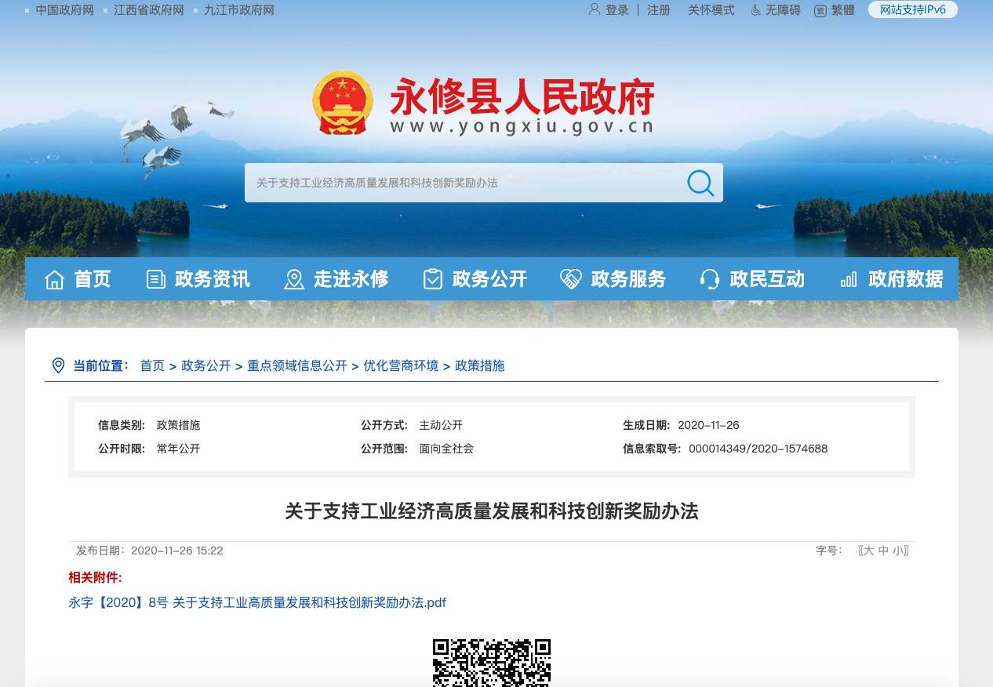Image resolution: width=993 pixels, height=687 pixels.
Task: Switch to traditional Chinese with 繁體
Action: [x=842, y=10]
